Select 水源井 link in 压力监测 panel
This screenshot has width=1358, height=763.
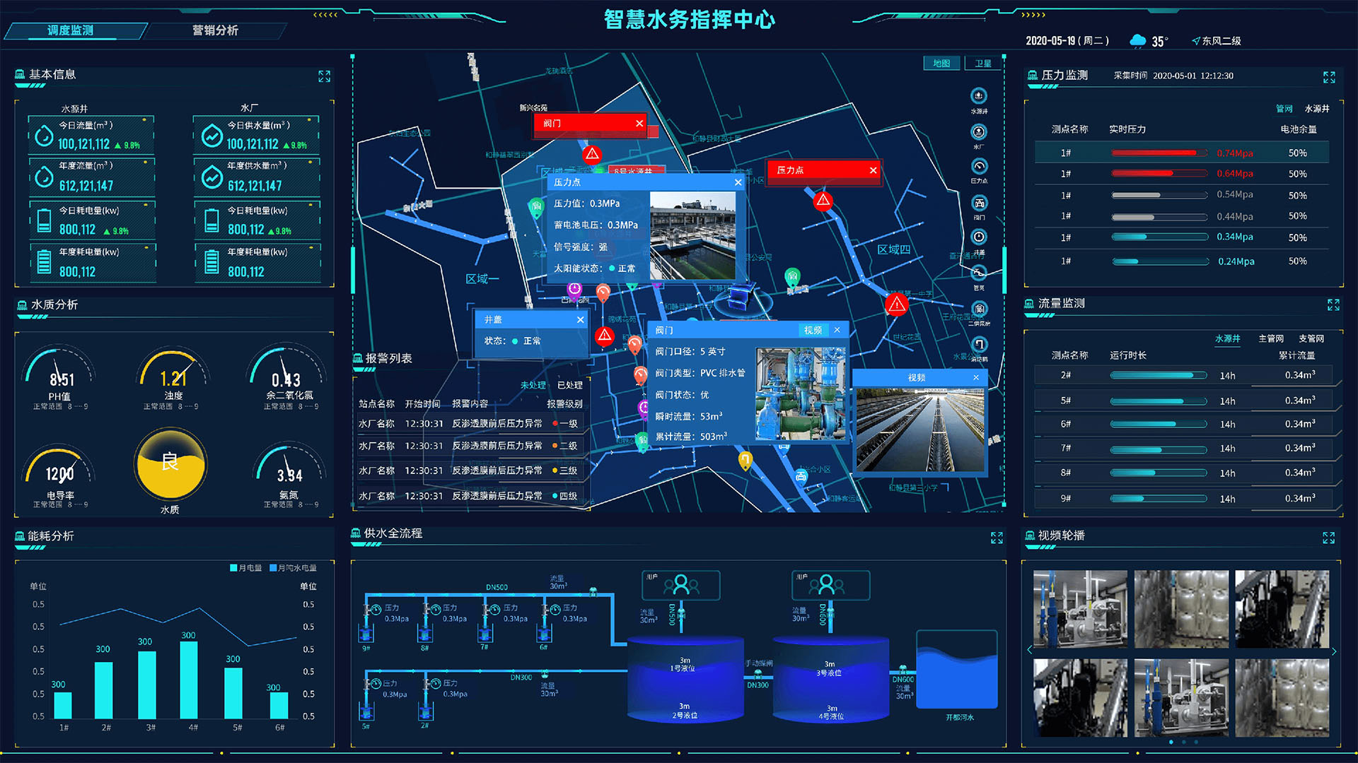(x=1316, y=109)
